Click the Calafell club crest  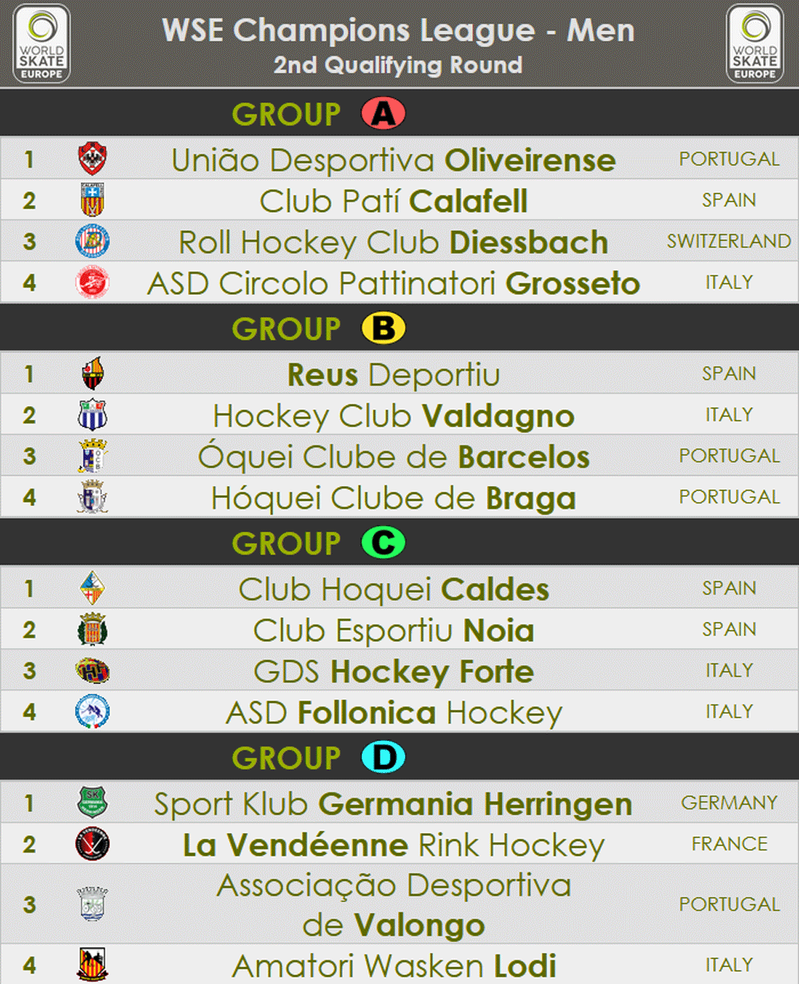click(x=93, y=200)
